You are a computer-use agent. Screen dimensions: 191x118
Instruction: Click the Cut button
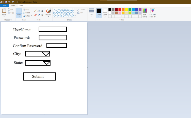(x=10, y=9)
